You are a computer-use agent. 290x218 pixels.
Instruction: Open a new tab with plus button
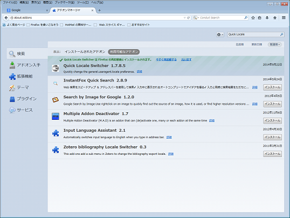(x=100, y=11)
